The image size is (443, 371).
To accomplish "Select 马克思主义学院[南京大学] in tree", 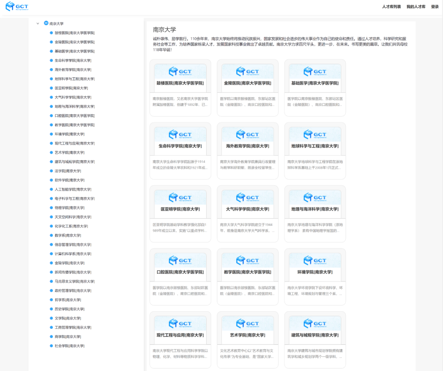I will pos(75,282).
